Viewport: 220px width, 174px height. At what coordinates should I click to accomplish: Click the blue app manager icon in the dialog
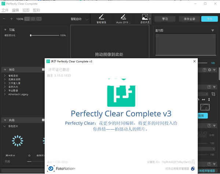[193, 168]
